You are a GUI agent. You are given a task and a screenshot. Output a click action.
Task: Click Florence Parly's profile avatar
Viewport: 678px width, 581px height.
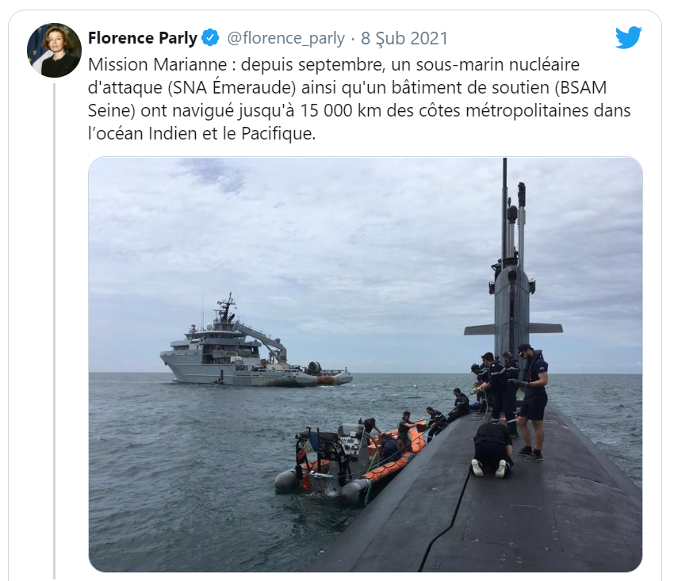tap(54, 50)
